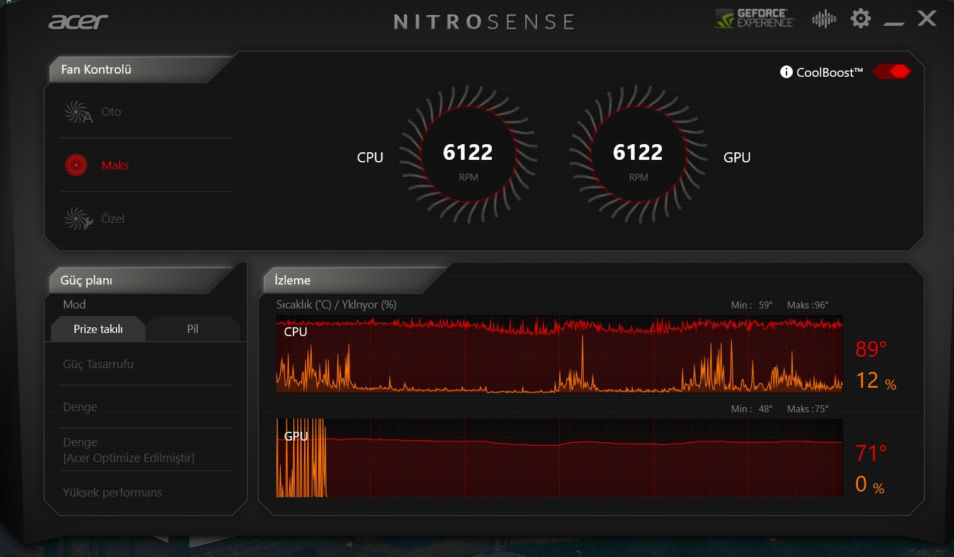The width and height of the screenshot is (954, 557).
Task: Click the CPU load value 12 %
Action: pyautogui.click(x=876, y=381)
